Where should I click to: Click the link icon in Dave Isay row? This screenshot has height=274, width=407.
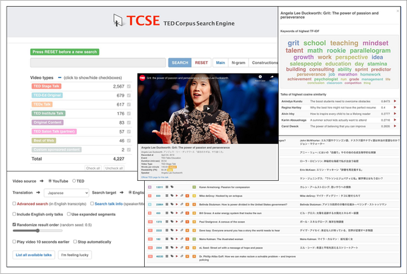click(x=182, y=230)
